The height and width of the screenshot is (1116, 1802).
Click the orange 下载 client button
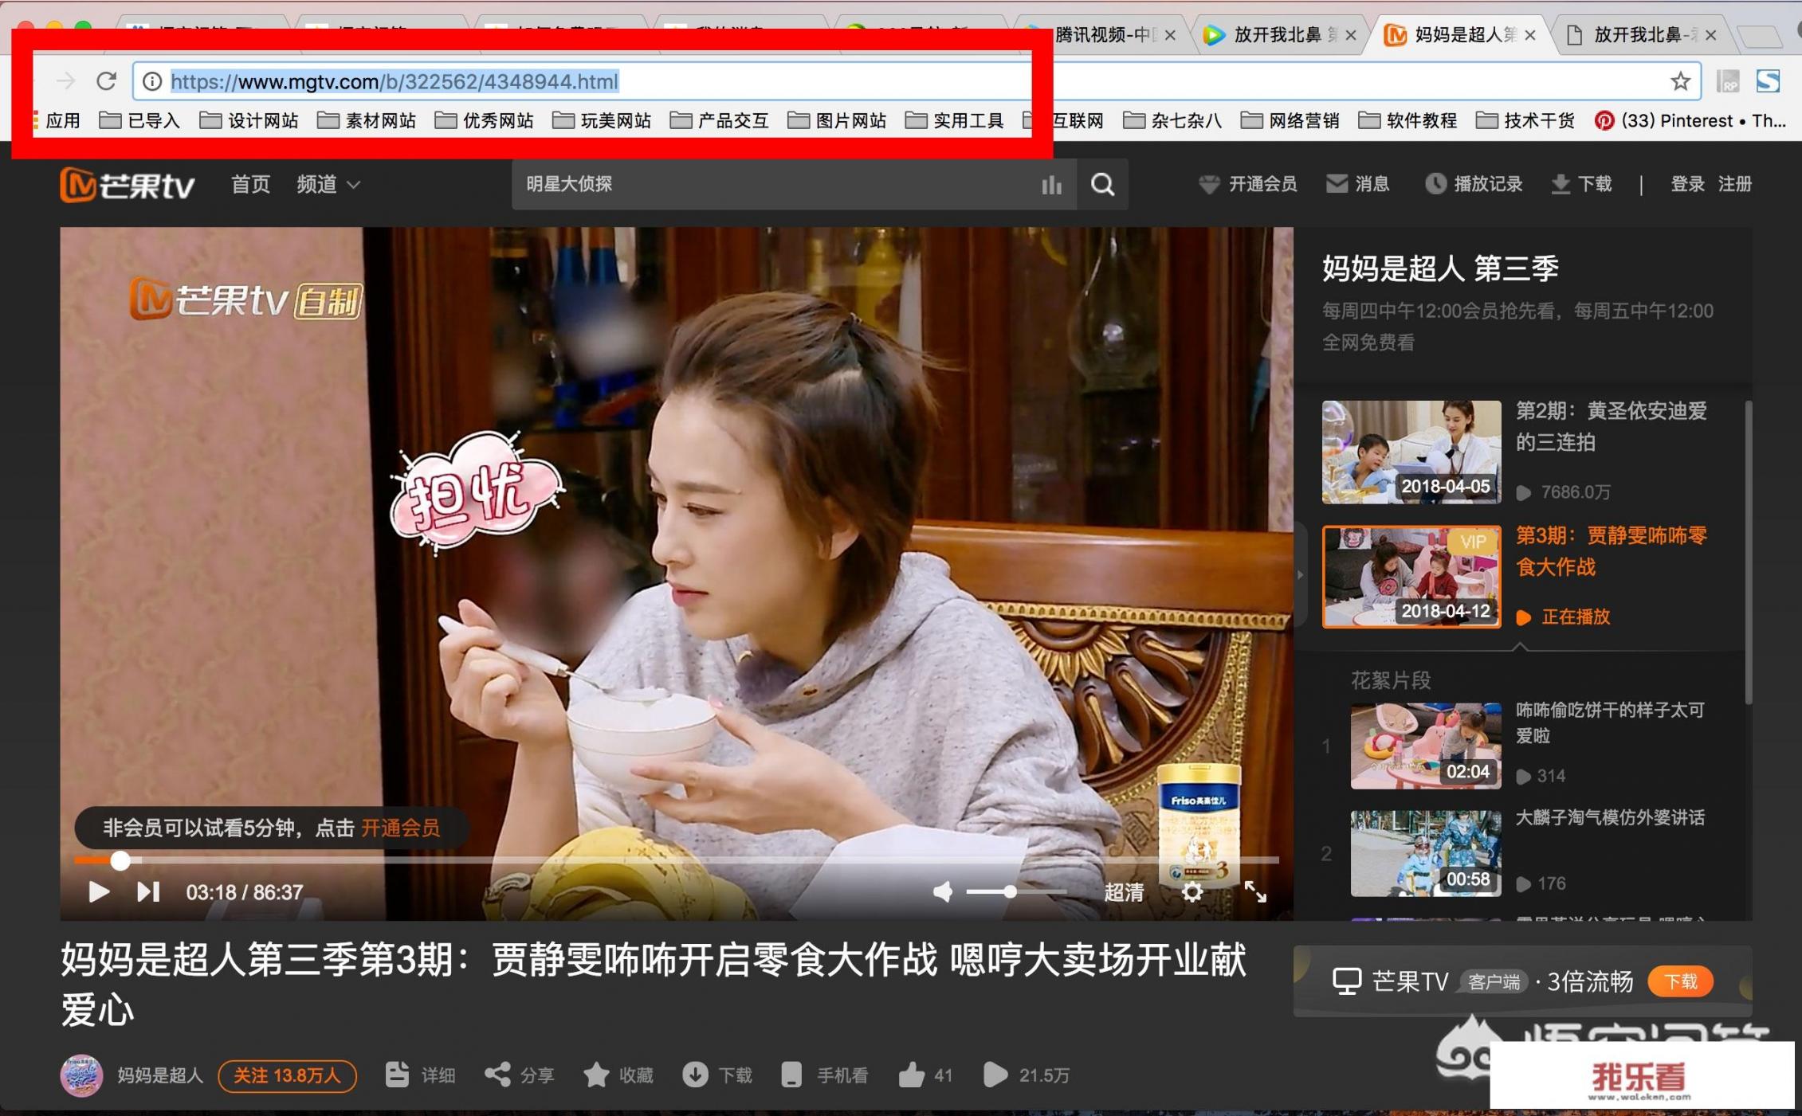click(1680, 981)
